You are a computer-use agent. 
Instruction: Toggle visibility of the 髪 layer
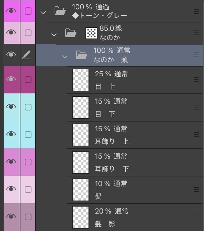coord(11,189)
